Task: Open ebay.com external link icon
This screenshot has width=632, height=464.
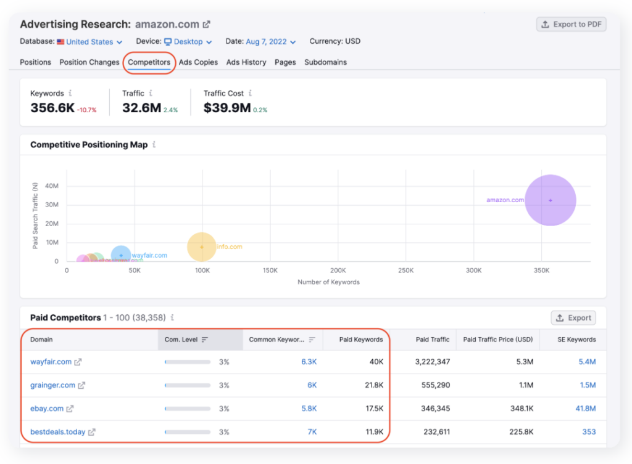Action: tap(70, 409)
